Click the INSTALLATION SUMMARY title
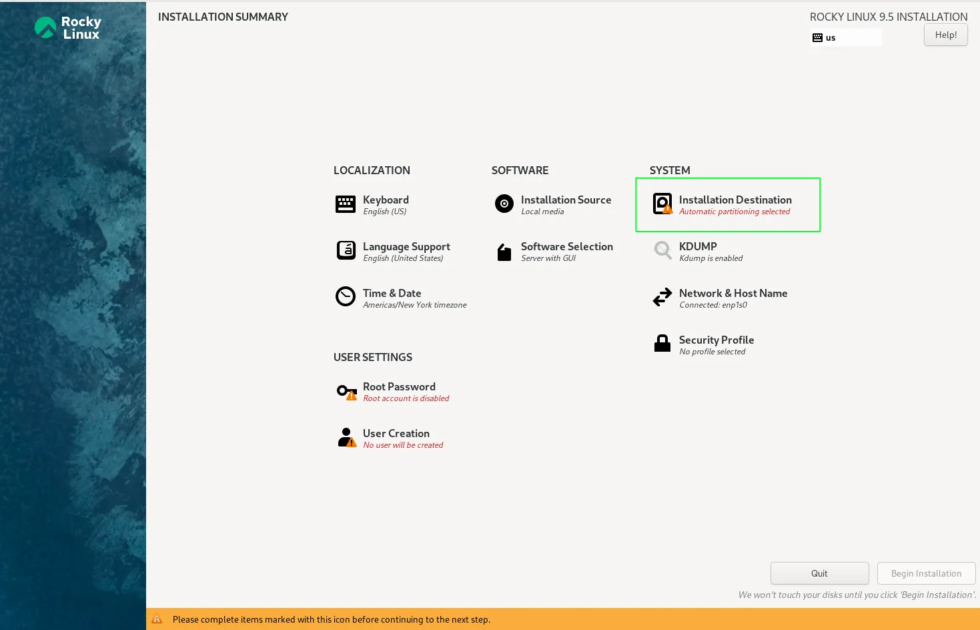The height and width of the screenshot is (630, 980). (223, 17)
